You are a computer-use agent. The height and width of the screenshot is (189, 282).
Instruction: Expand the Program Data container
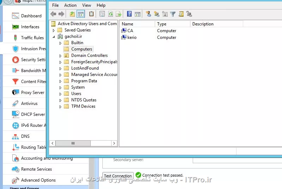click(x=60, y=81)
